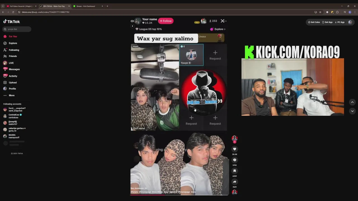Open the Upload page
Image resolution: width=358 pixels, height=201 pixels.
click(x=10, y=83)
